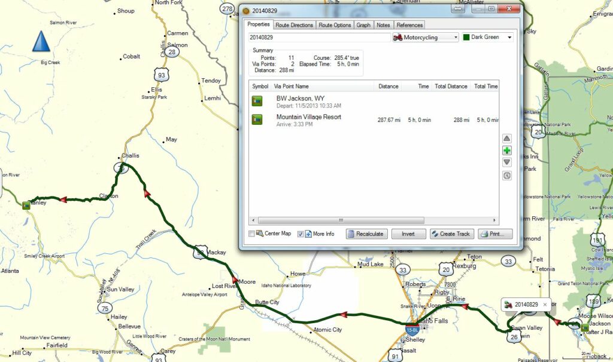613x362 pixels.
Task: Click the green plus add via point icon
Action: (507, 151)
